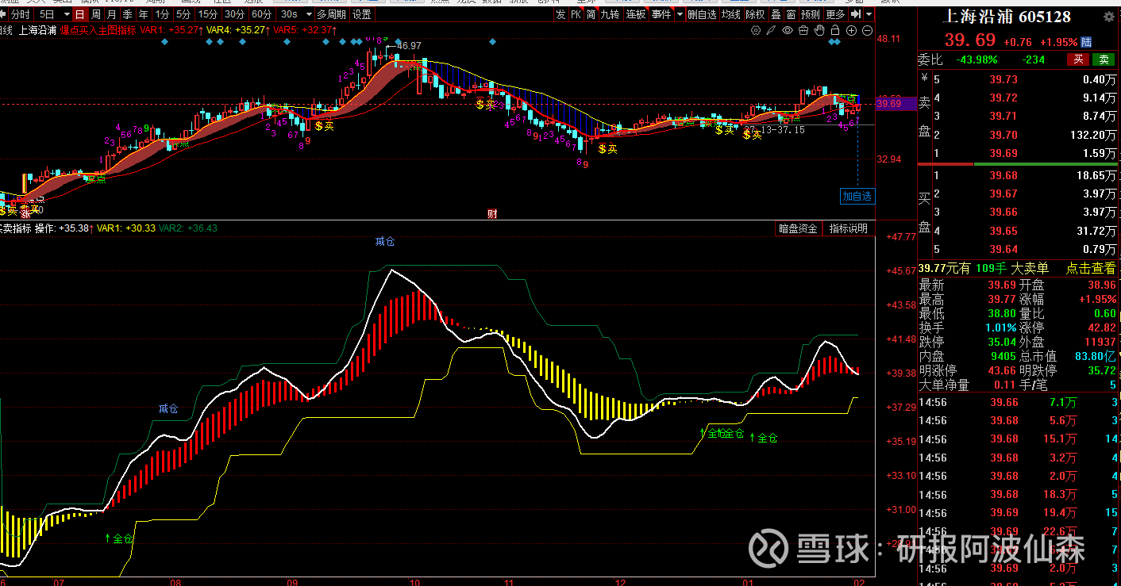The width and height of the screenshot is (1121, 586).
Task: Select the 60分 timeframe tab
Action: coord(261,14)
